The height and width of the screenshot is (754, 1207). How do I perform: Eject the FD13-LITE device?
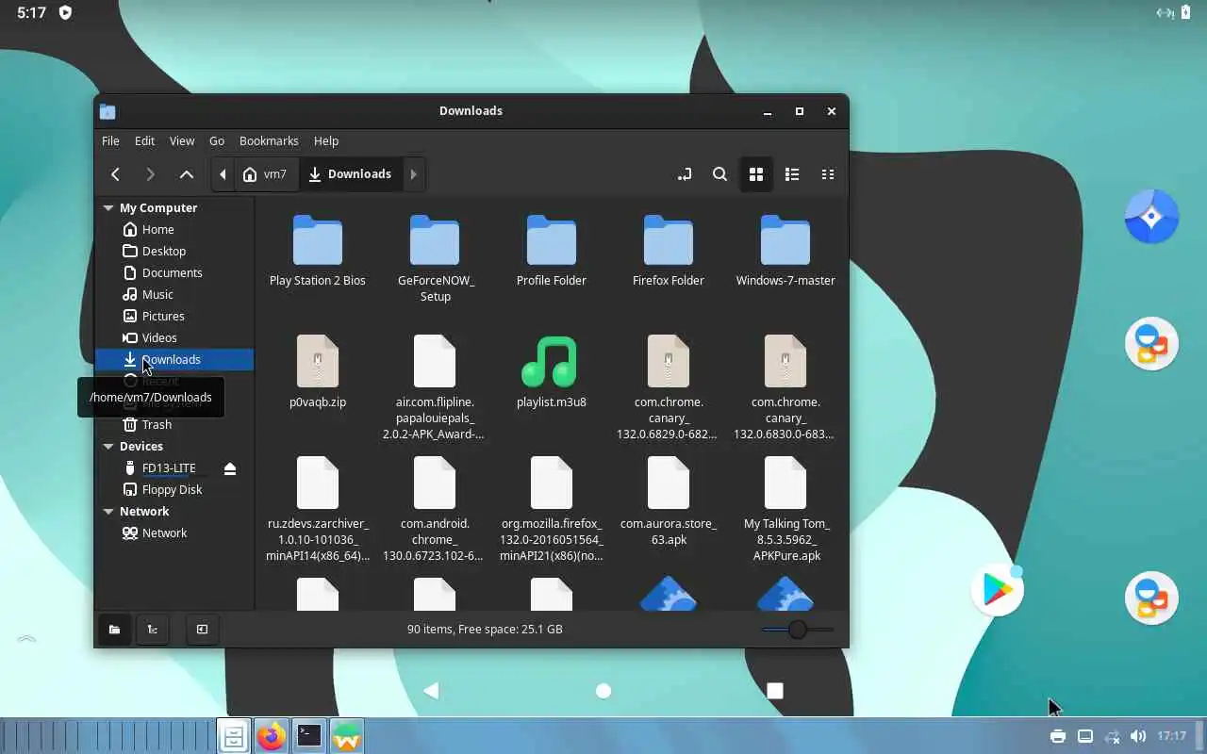pyautogui.click(x=229, y=468)
